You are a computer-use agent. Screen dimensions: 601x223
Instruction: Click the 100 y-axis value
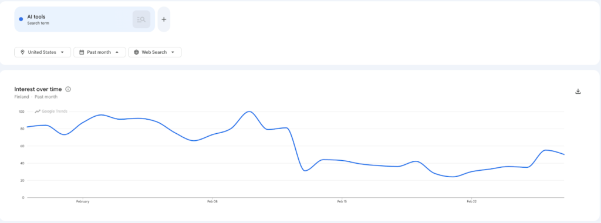pyautogui.click(x=21, y=112)
